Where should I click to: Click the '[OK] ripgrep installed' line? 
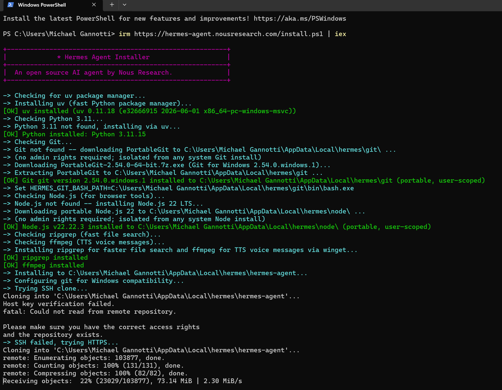pyautogui.click(x=45, y=257)
